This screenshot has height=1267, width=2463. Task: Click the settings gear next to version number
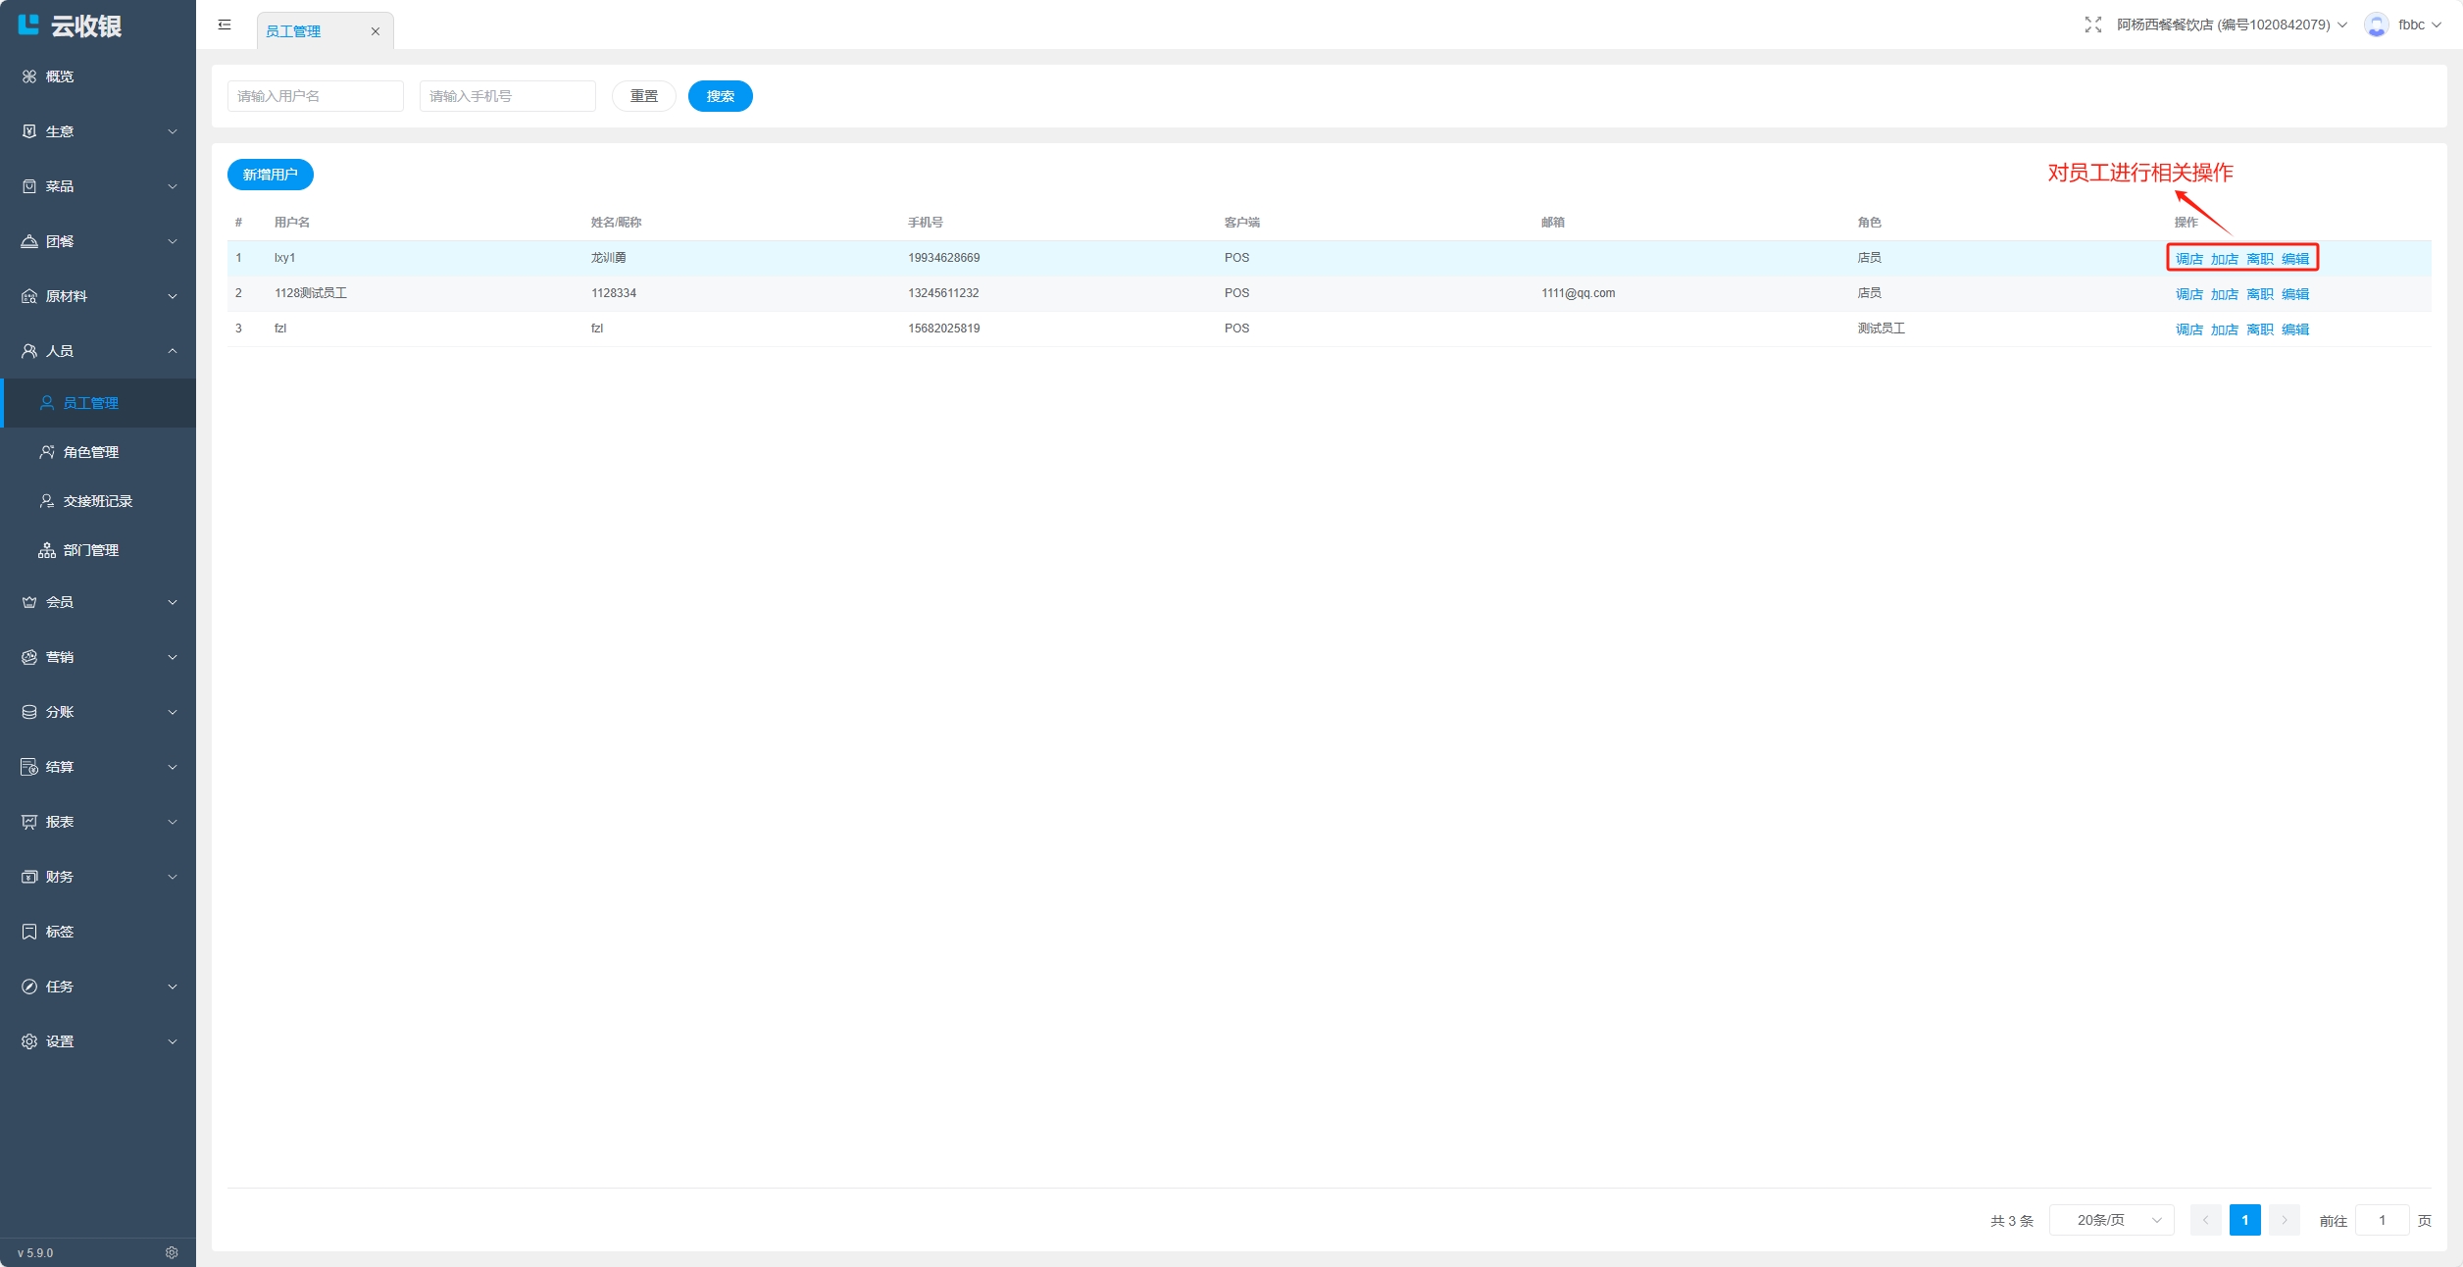[x=172, y=1252]
